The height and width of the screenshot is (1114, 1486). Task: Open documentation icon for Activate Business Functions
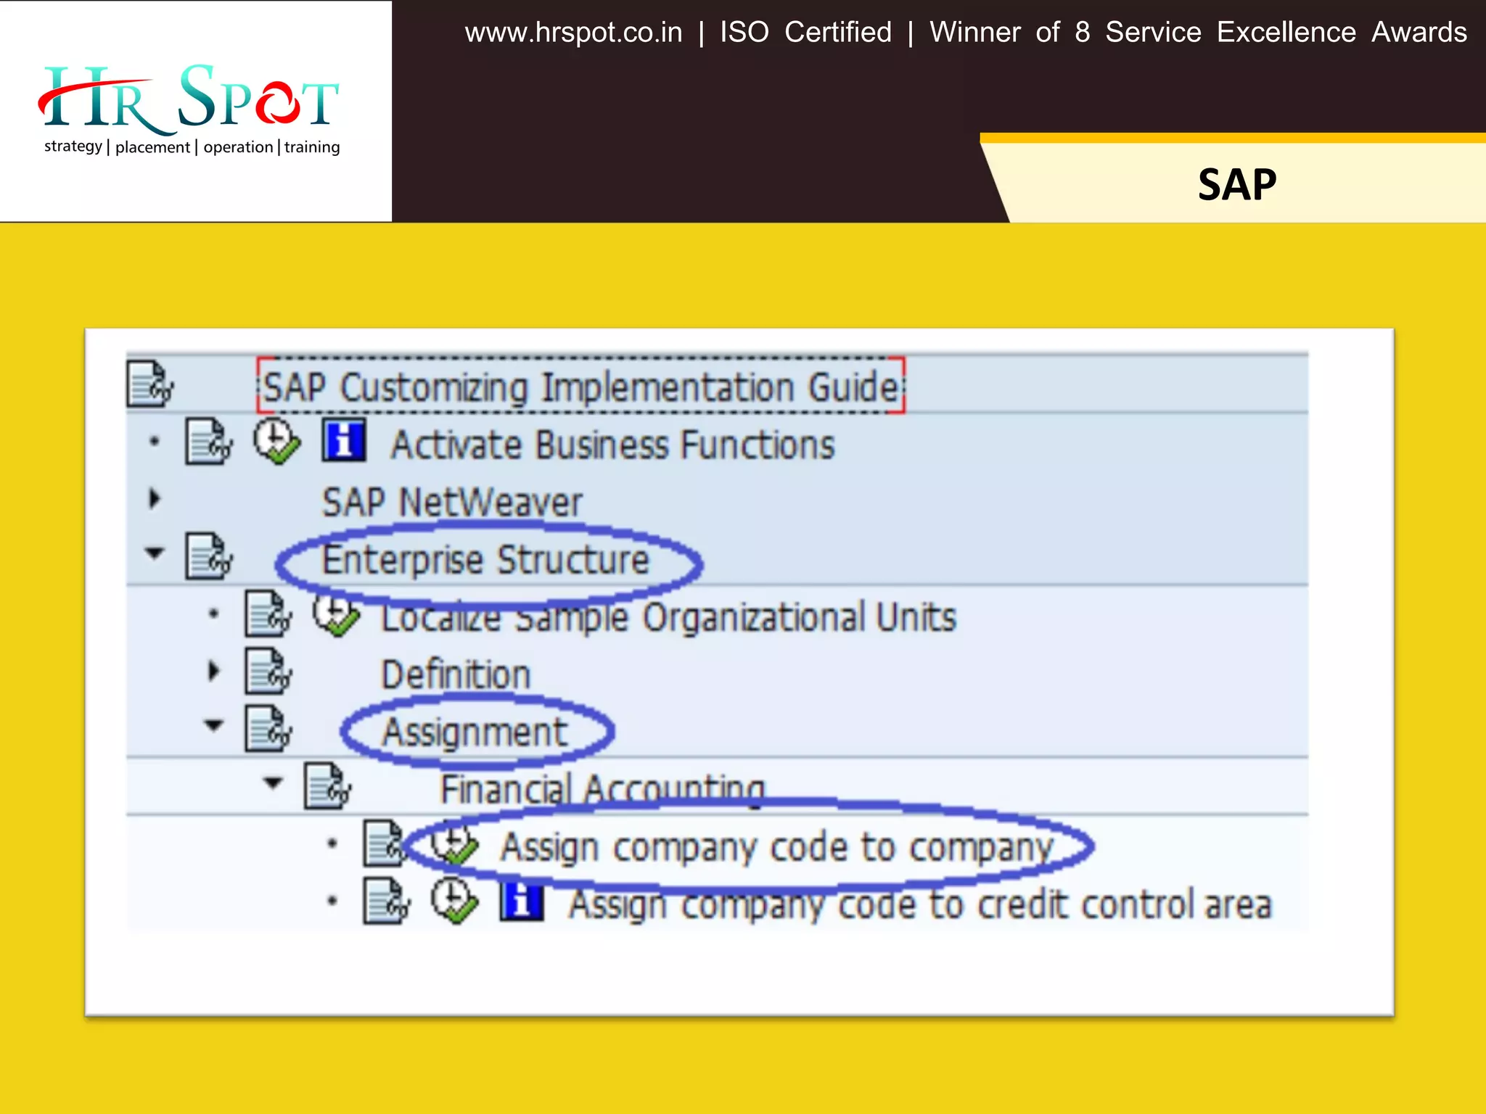209,441
